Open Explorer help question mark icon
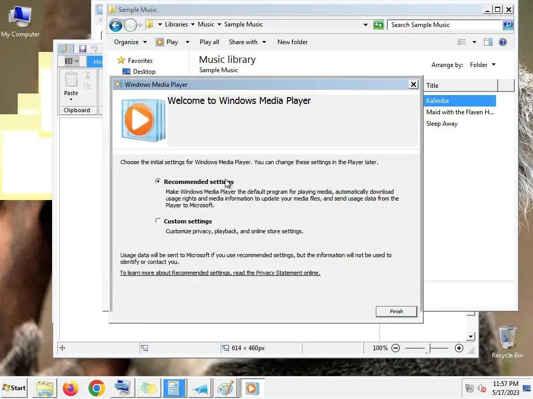Viewport: 533px width, 399px height. (x=503, y=42)
